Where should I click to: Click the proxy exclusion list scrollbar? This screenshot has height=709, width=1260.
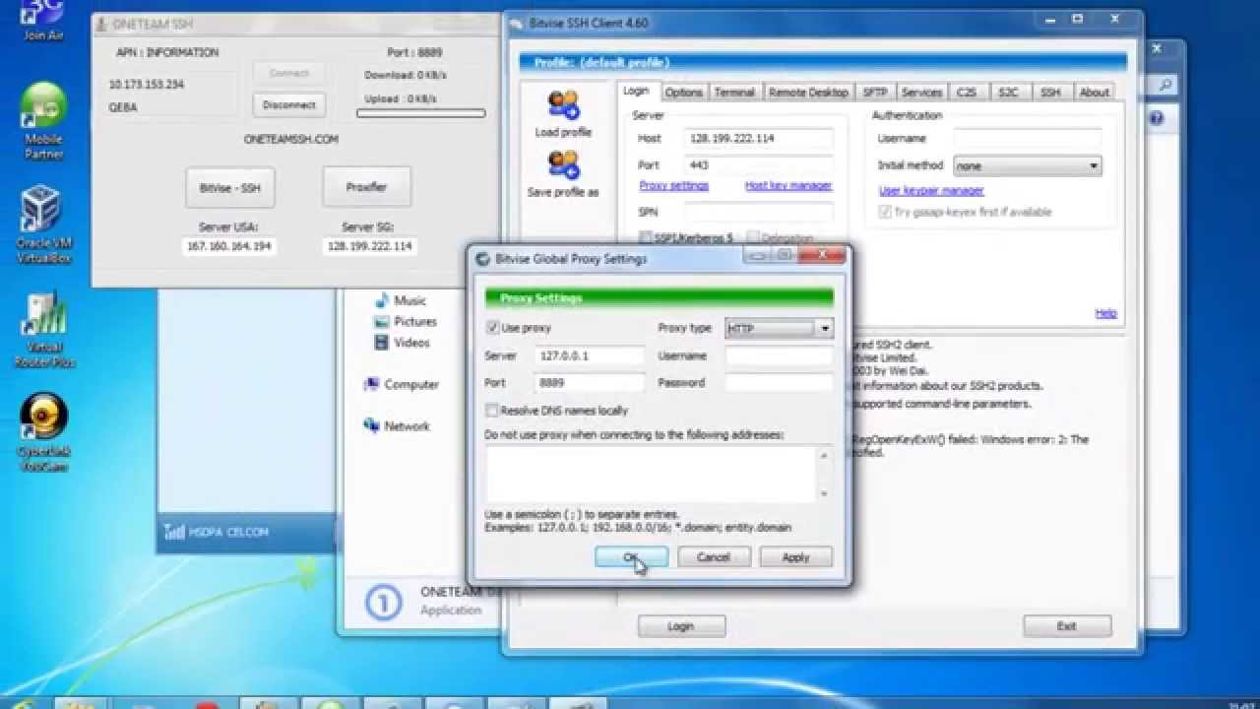pyautogui.click(x=824, y=474)
